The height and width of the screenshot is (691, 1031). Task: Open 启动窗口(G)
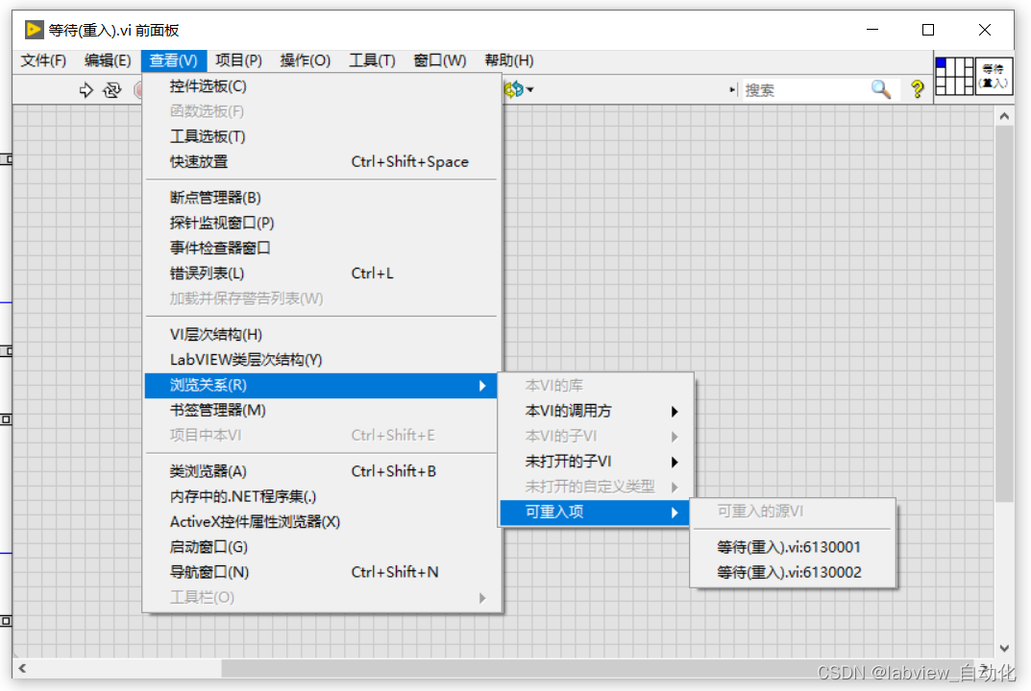(320, 546)
